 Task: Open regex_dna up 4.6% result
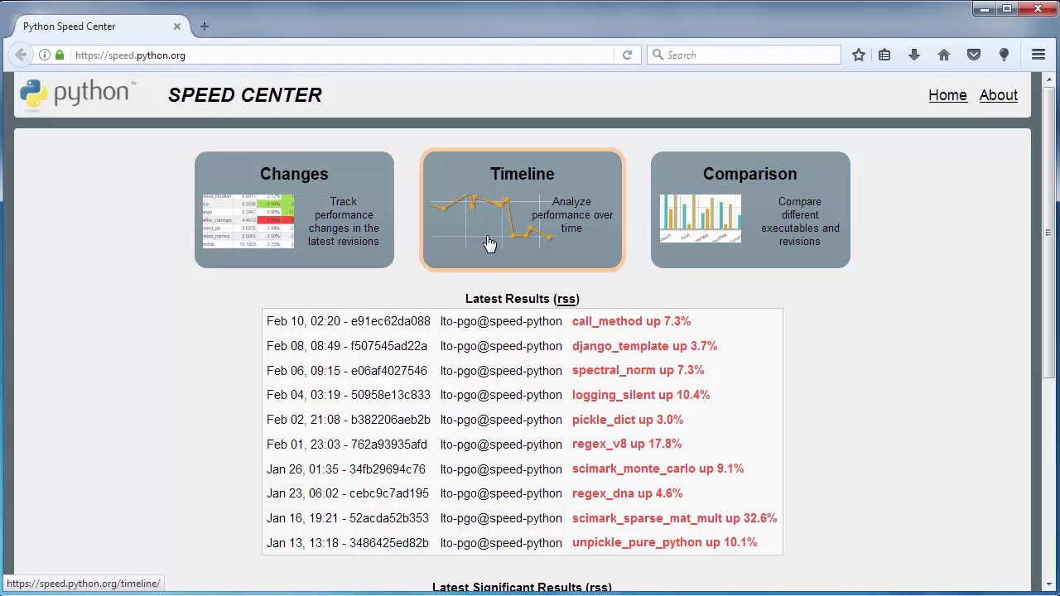(628, 493)
